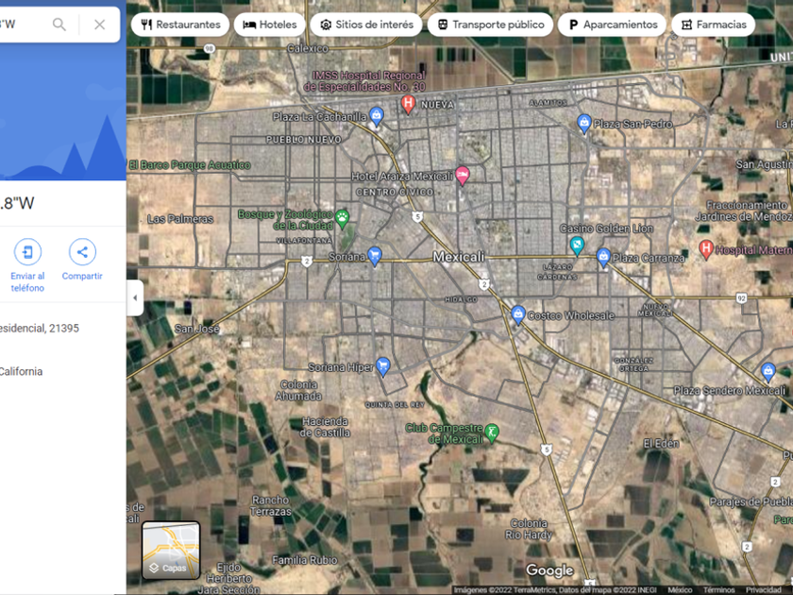This screenshot has height=595, width=793.
Task: Open the Privacidad link
Action: coord(763,590)
